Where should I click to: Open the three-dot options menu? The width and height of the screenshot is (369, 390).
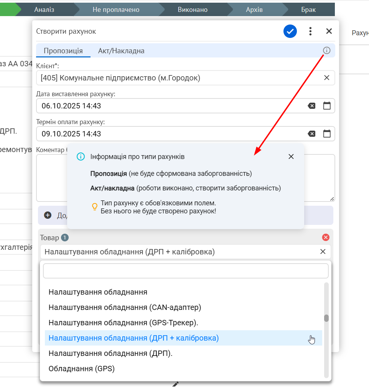pyautogui.click(x=310, y=31)
